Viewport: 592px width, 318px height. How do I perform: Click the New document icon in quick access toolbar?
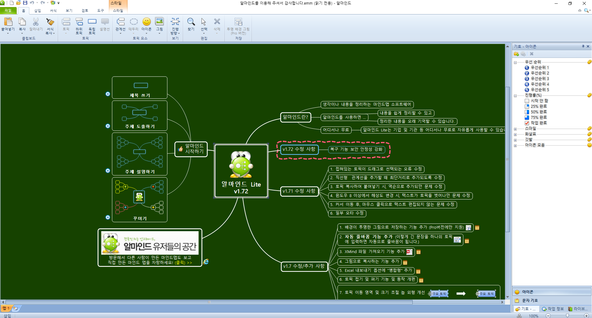click(11, 3)
